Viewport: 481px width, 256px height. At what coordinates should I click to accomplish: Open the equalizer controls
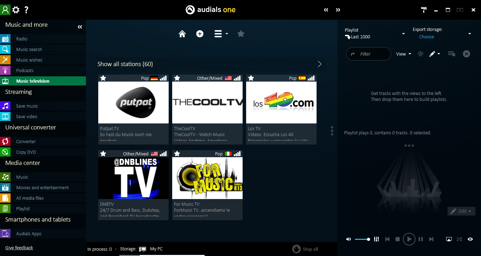tap(376, 239)
